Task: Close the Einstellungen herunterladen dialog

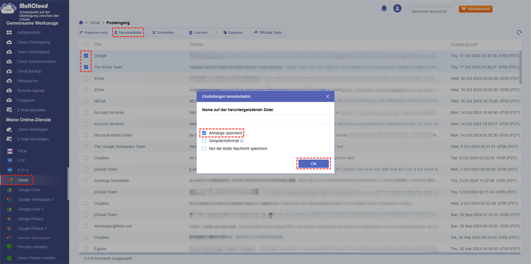Action: (x=327, y=97)
